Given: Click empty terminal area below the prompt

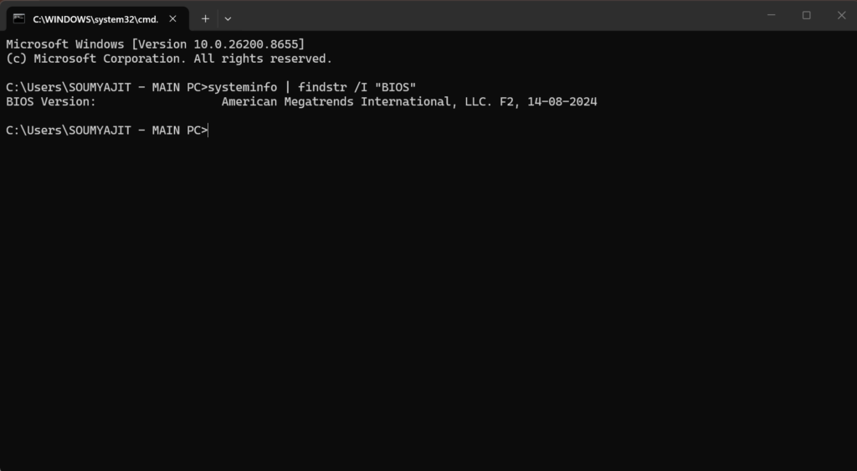Looking at the screenshot, I should [x=428, y=300].
